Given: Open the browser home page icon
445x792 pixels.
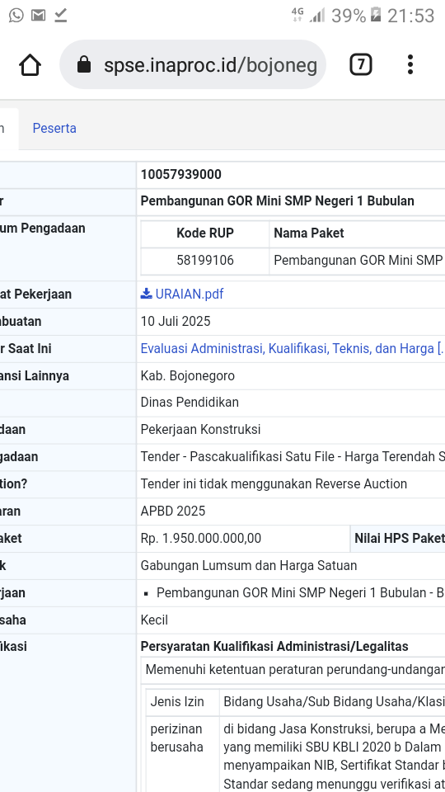Looking at the screenshot, I should [x=30, y=65].
